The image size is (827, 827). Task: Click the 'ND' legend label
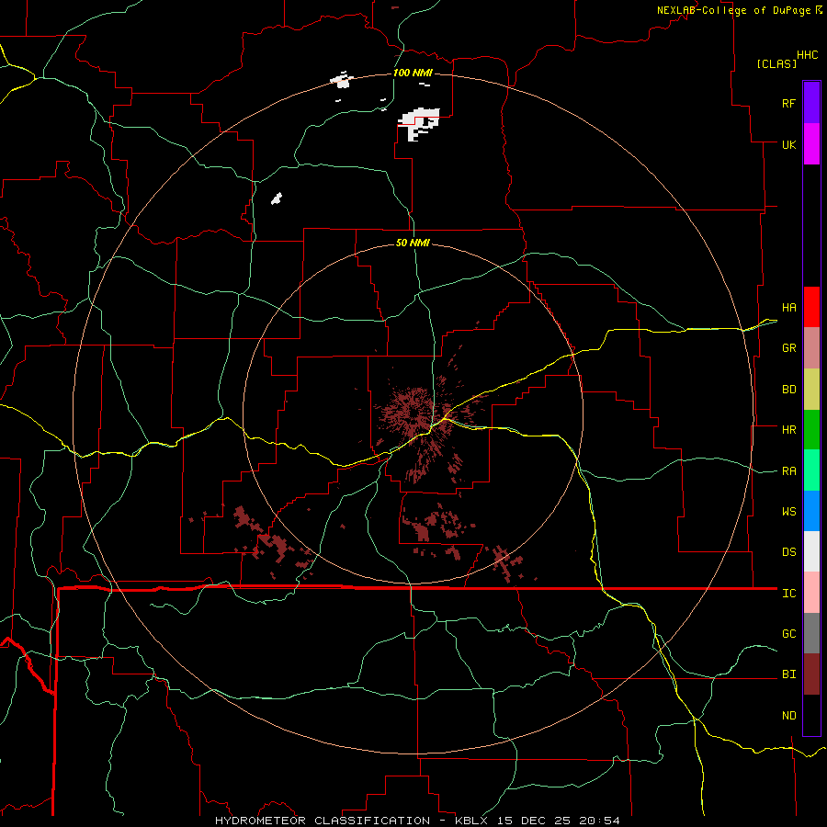(x=788, y=716)
